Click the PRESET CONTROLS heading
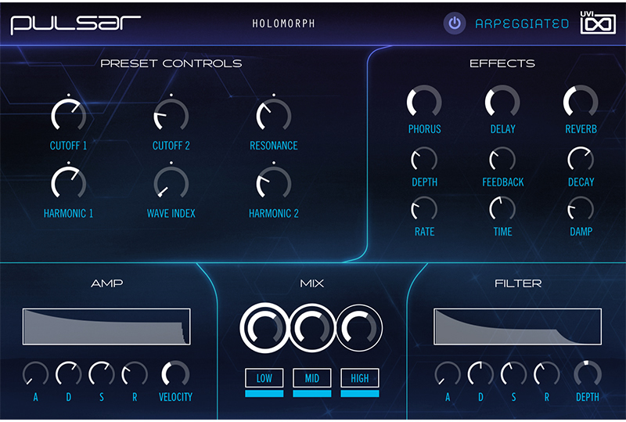626x422 pixels. [x=171, y=63]
